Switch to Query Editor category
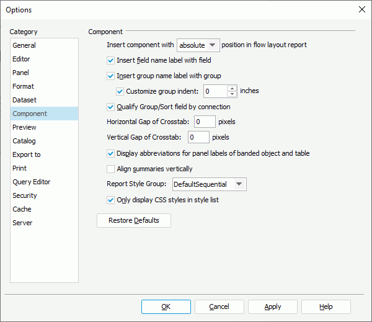The height and width of the screenshot is (322, 372). 44,182
